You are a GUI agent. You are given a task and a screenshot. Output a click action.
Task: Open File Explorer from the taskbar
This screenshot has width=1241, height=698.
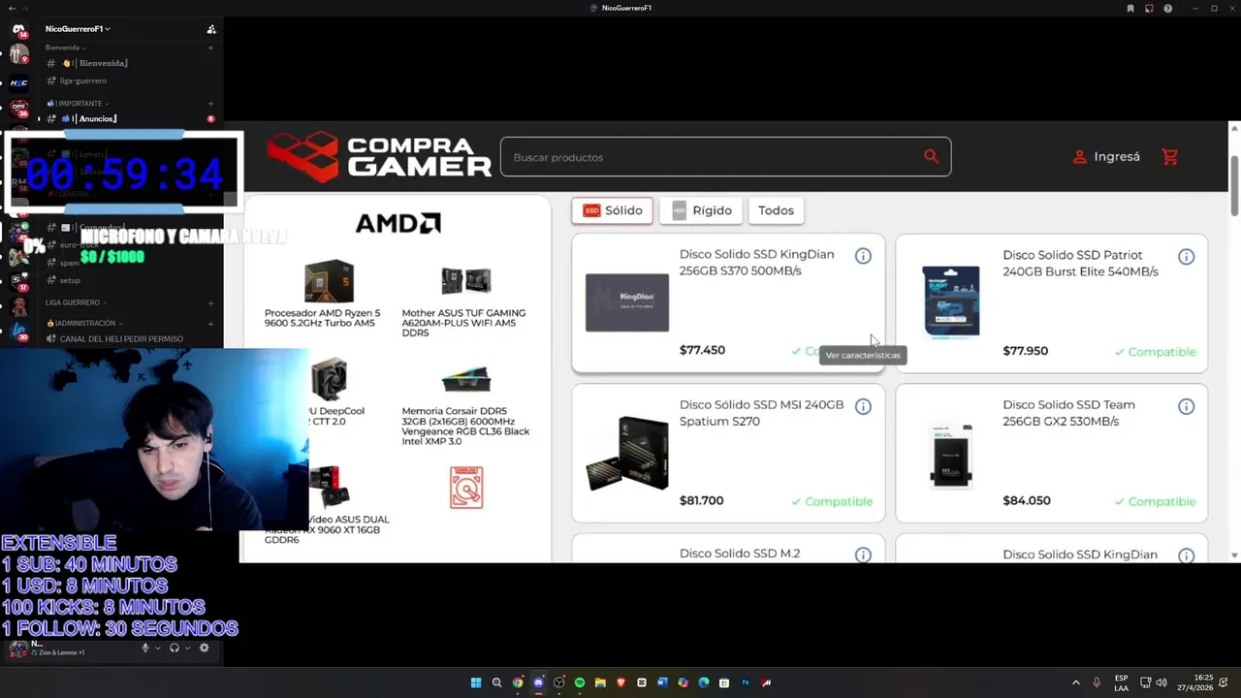pyautogui.click(x=600, y=682)
